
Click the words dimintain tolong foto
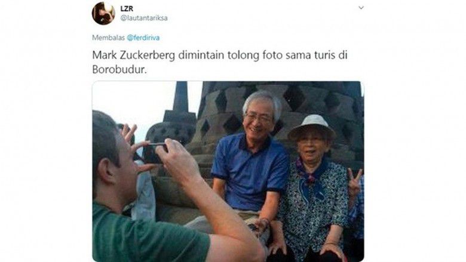(x=231, y=56)
